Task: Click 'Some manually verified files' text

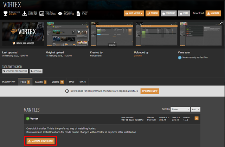Action: coord(195,57)
